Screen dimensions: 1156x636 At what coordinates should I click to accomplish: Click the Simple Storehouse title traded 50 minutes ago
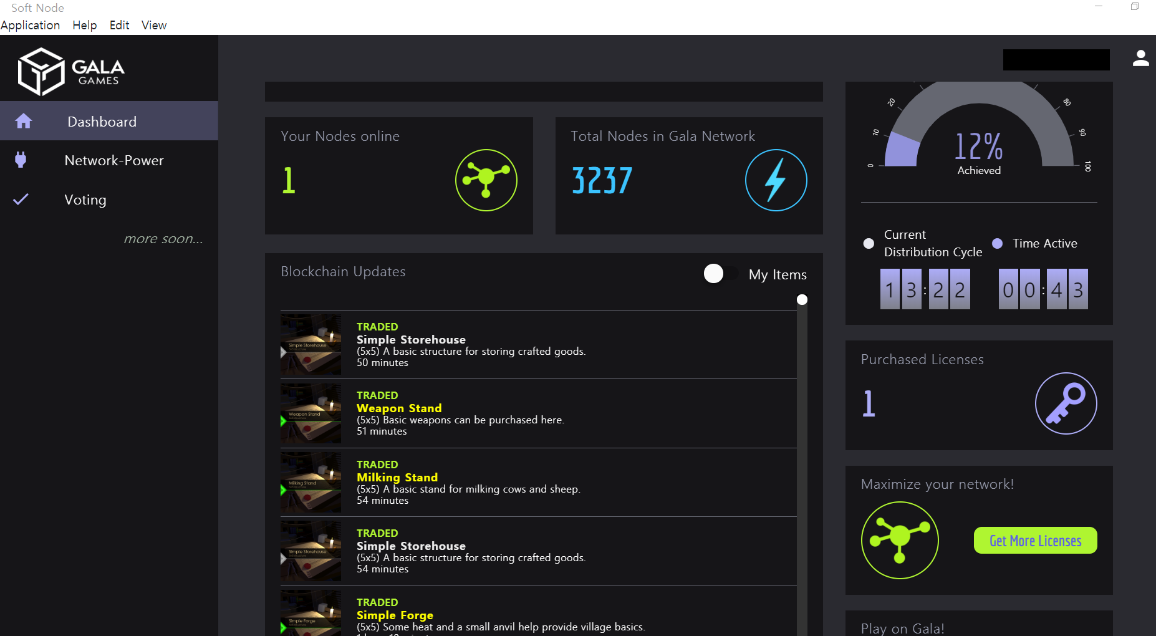click(x=411, y=339)
